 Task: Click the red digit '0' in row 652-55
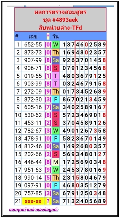pyautogui.click(x=86, y=45)
